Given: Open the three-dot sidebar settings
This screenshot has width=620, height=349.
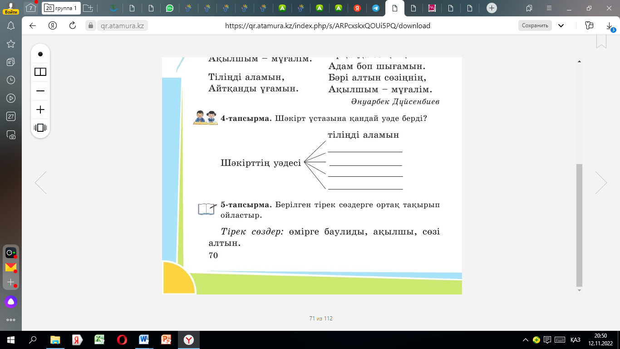Looking at the screenshot, I should [x=11, y=320].
